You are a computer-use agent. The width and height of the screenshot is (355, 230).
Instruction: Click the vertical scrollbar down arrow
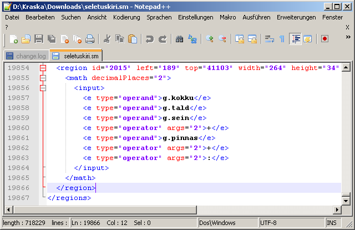[346, 200]
